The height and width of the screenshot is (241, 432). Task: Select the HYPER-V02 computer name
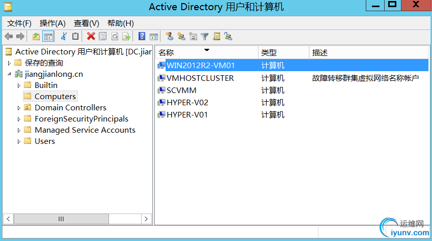[x=187, y=102]
